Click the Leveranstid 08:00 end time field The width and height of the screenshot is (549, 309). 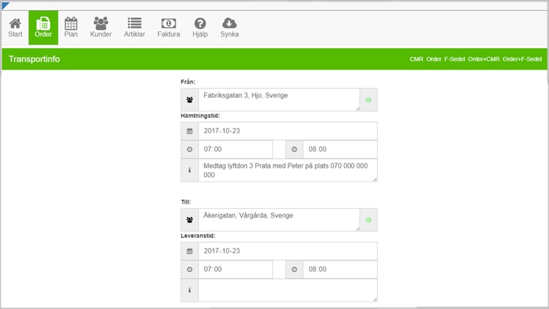click(340, 269)
